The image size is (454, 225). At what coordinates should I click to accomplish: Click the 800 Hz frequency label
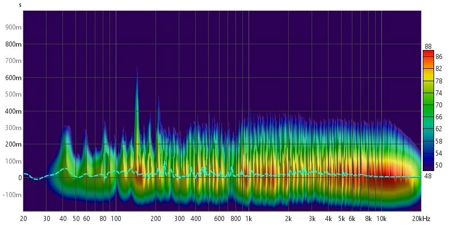point(236,218)
